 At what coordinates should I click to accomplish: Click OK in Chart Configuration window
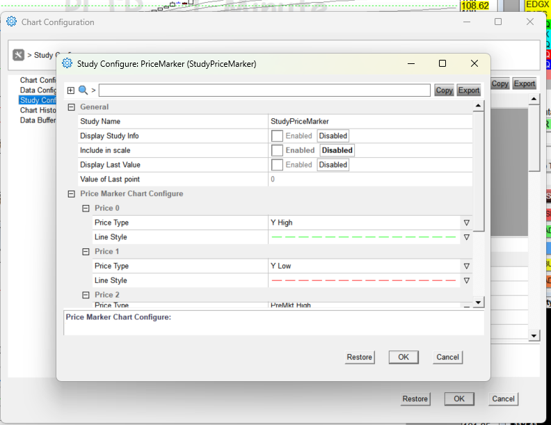459,399
